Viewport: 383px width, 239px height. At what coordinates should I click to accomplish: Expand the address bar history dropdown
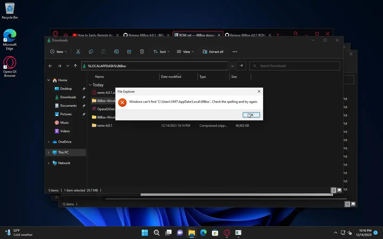click(232, 66)
